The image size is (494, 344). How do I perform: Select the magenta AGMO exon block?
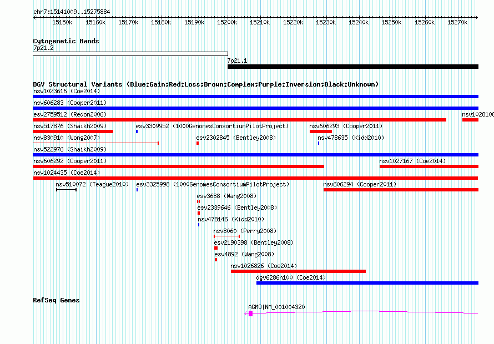(x=250, y=313)
